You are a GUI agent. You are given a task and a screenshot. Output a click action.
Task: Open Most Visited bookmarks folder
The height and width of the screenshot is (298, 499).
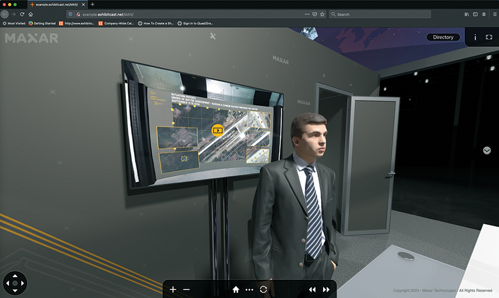pyautogui.click(x=14, y=23)
